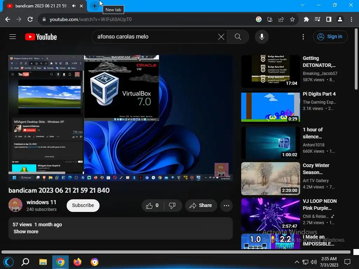Reload the current page

click(x=30, y=20)
